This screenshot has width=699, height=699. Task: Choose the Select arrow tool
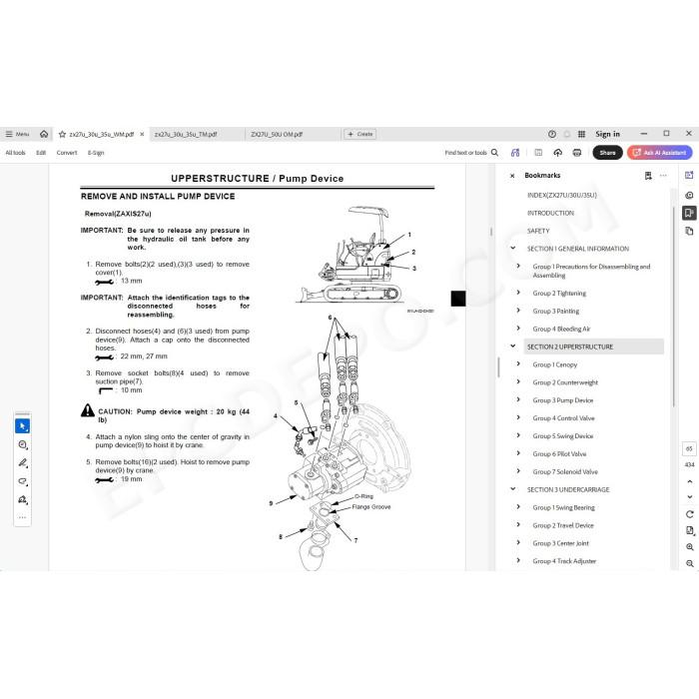(22, 426)
